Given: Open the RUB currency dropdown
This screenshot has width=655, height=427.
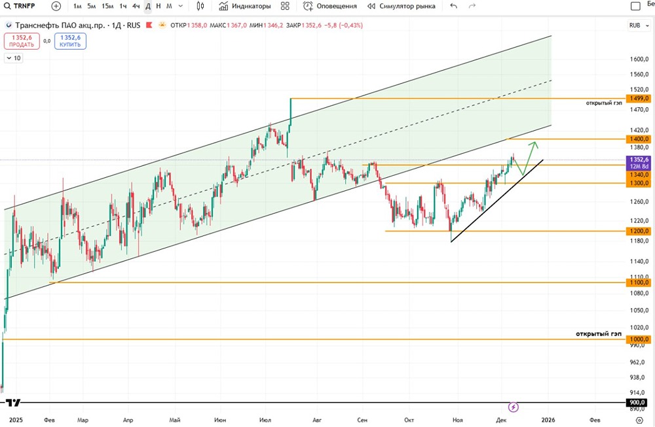Looking at the screenshot, I should tap(639, 26).
